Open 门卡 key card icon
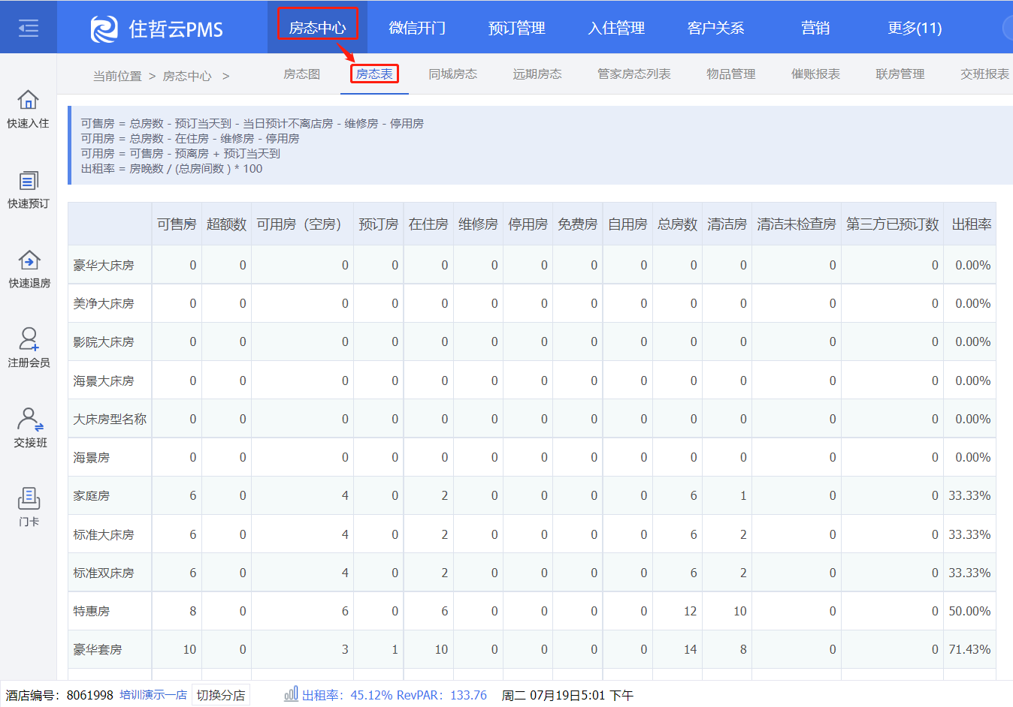Screen dimensions: 1013x707 29,498
